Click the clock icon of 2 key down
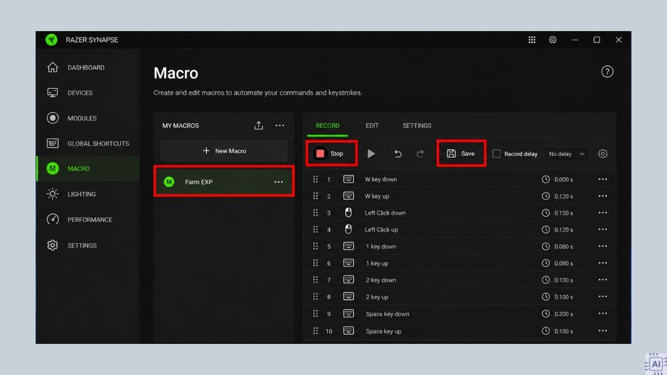This screenshot has height=375, width=667. (x=546, y=280)
